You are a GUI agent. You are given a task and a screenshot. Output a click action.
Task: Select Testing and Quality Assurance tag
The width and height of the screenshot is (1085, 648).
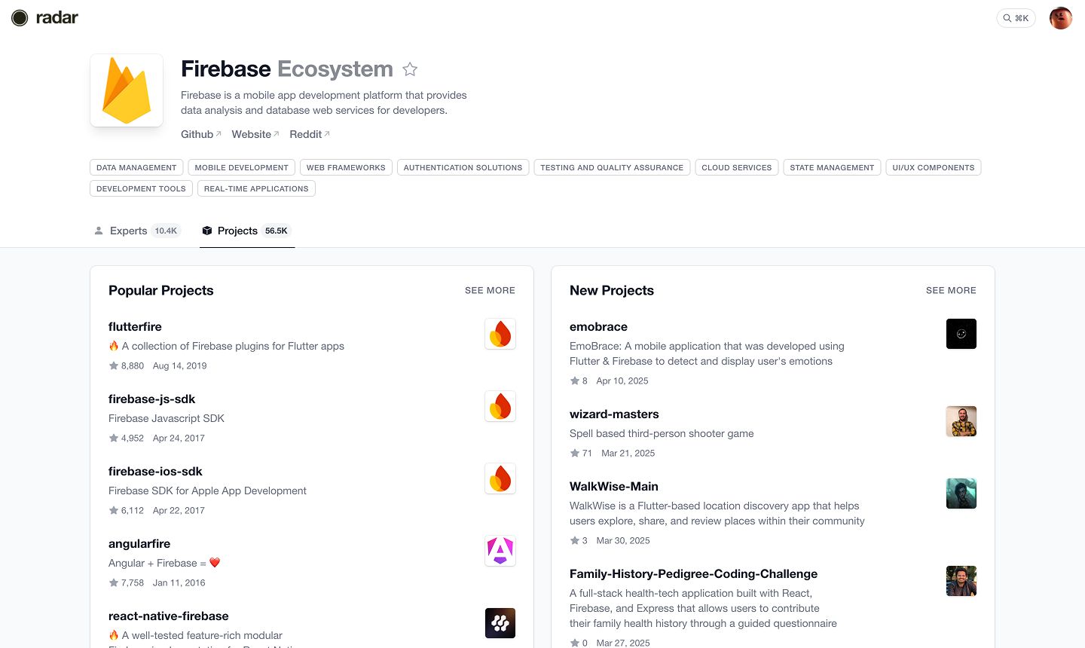coord(612,167)
